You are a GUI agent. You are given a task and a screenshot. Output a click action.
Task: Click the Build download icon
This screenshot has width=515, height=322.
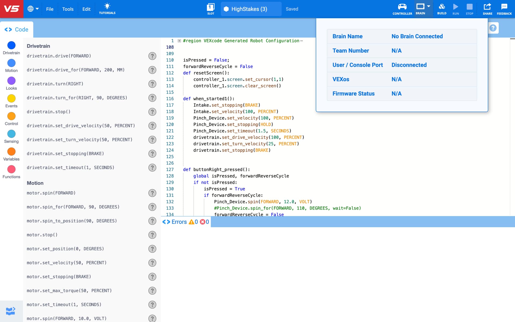tap(442, 9)
